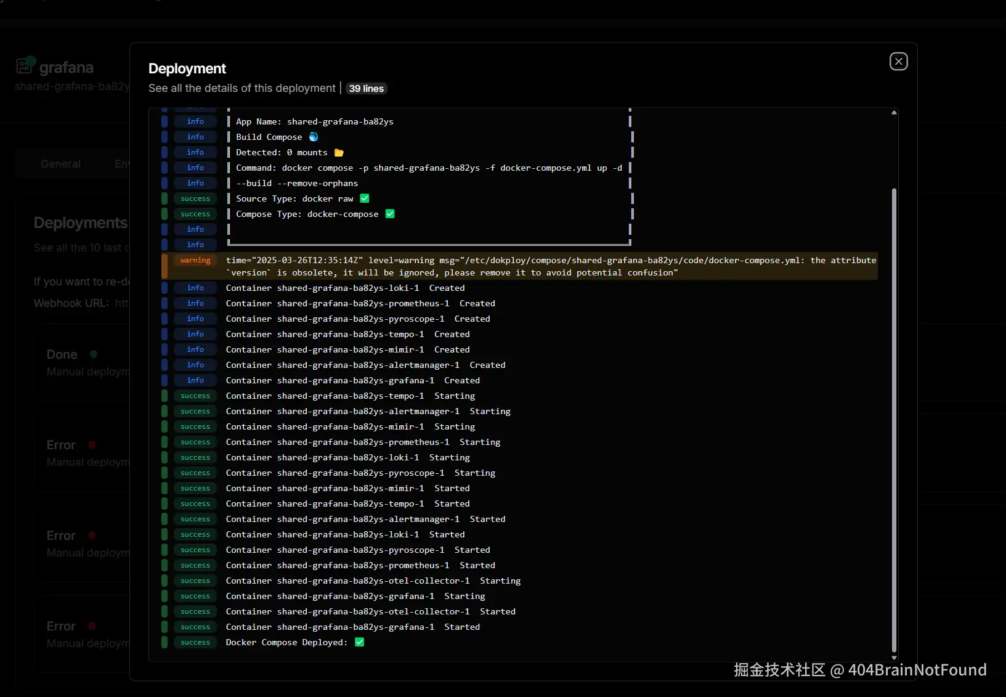Click 'See all the details of this deployment'

(x=242, y=88)
